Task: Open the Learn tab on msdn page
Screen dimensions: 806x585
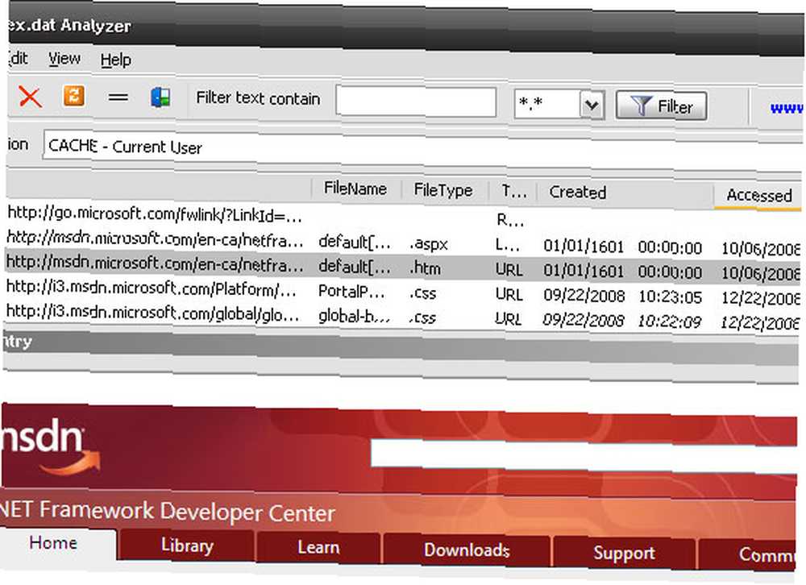Action: [318, 547]
